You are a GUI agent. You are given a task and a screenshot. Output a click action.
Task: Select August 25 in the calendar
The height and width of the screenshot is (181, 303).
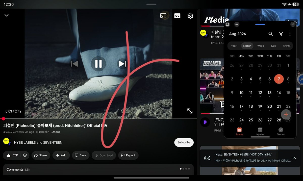click(251, 120)
